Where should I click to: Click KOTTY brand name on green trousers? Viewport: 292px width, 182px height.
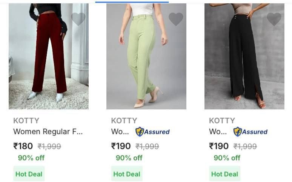click(x=124, y=121)
